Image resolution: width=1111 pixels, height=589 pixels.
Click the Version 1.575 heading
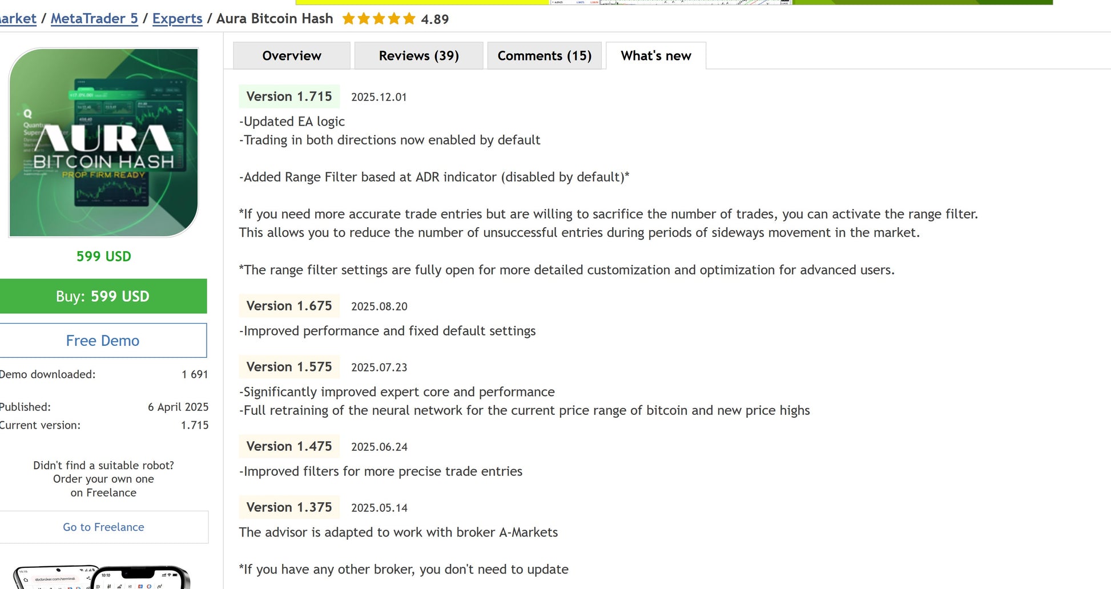coord(289,367)
